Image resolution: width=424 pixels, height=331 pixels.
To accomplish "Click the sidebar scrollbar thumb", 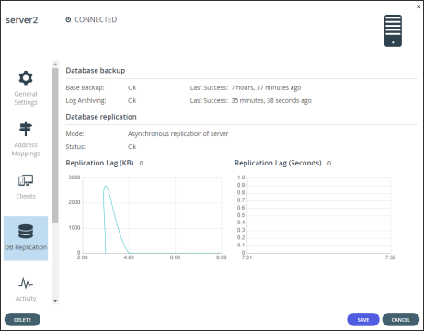I will tap(55, 145).
